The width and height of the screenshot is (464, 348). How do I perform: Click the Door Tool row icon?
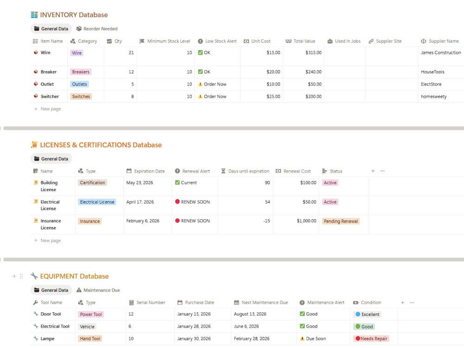coord(36,314)
